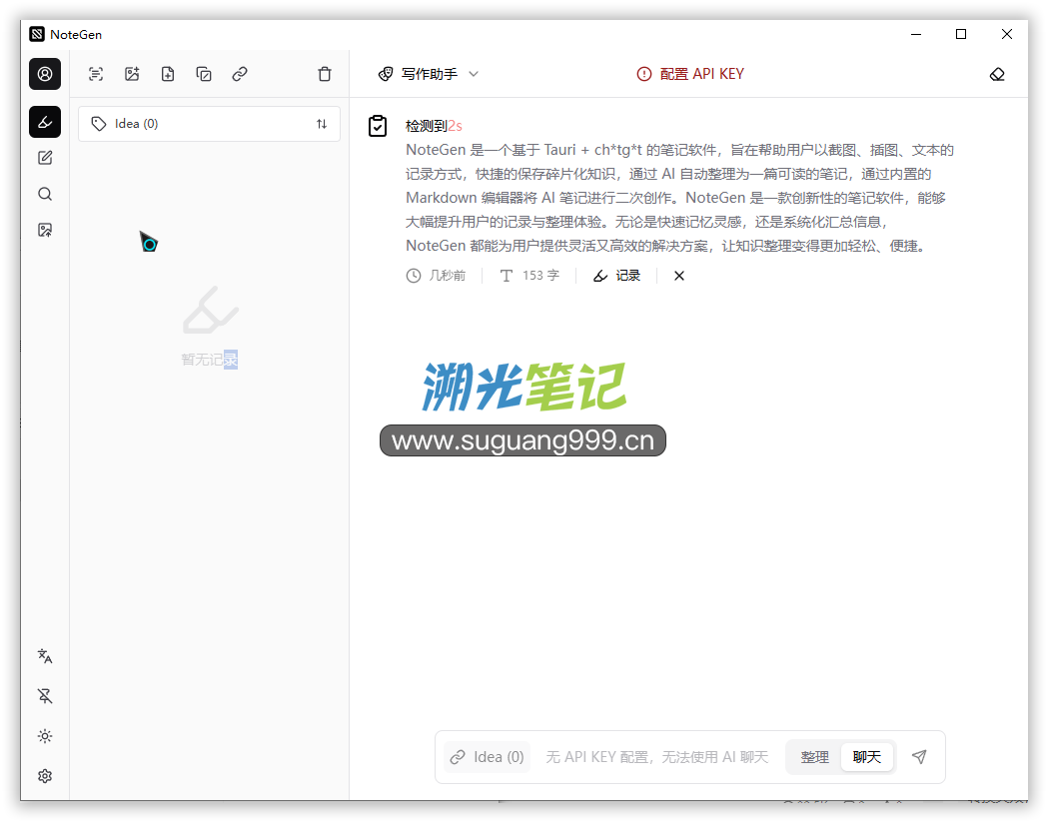Click the trash delete icon
This screenshot has height=823, width=1048.
pos(325,74)
